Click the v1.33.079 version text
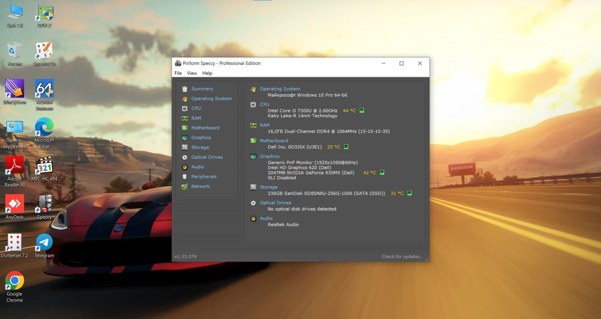 click(x=185, y=256)
